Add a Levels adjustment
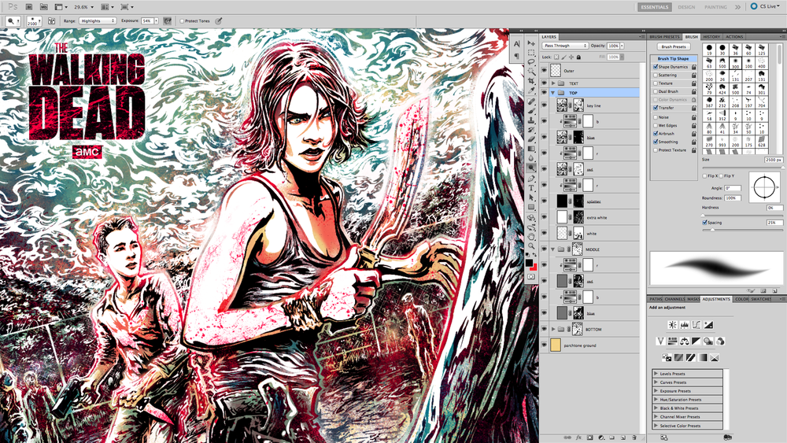 pyautogui.click(x=685, y=325)
